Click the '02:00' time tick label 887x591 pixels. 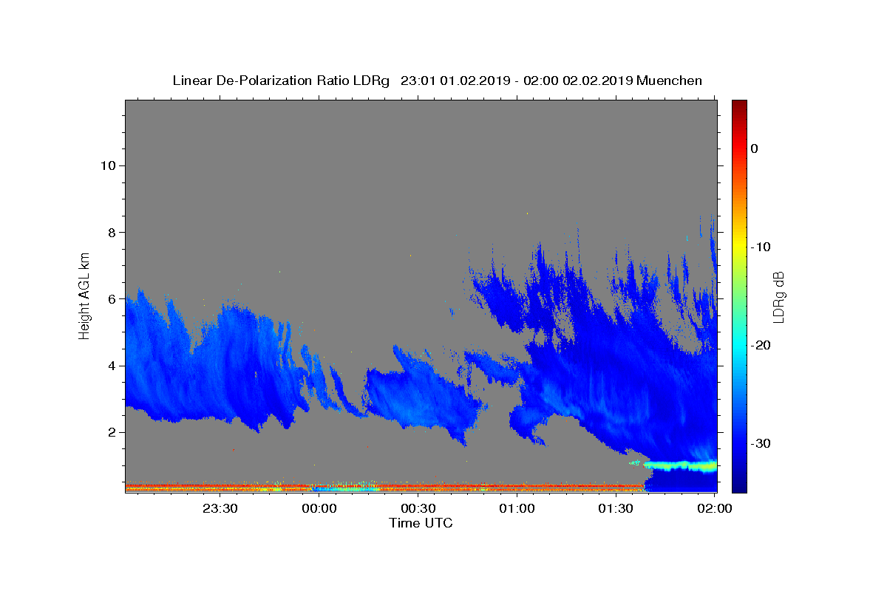pos(716,508)
